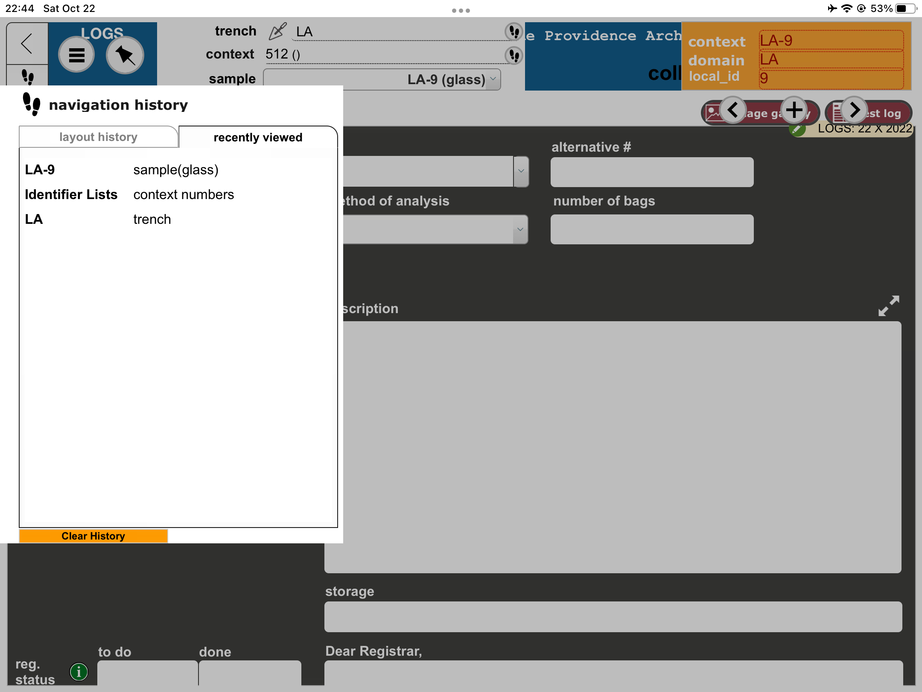Click the back chevron in the top-left corner
Viewport: 922px width, 692px height.
point(26,44)
